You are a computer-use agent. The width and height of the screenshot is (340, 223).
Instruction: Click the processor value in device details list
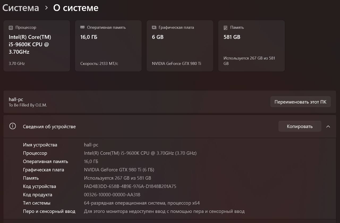140,153
